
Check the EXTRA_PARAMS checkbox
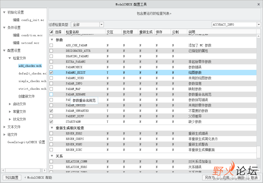point(51,62)
